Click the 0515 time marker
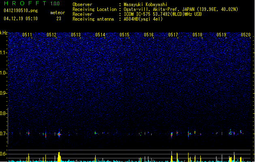 [x=124, y=35]
